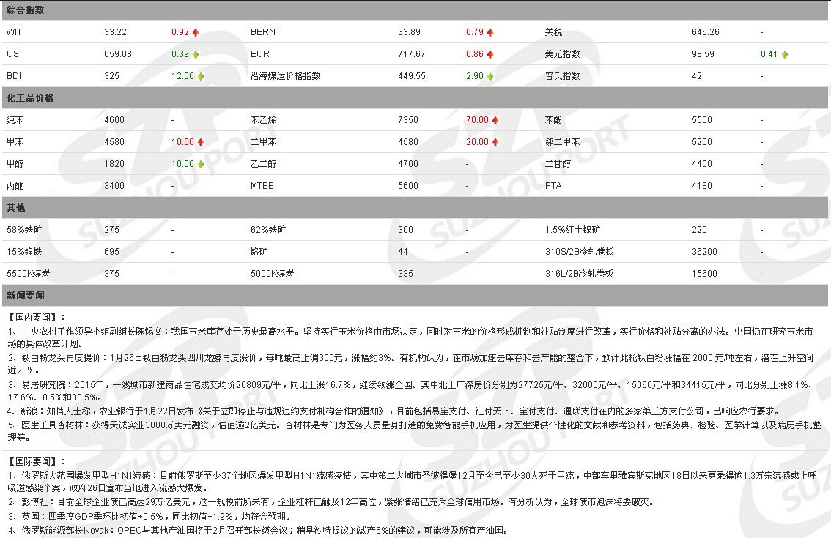Screen dimensions: 831x538
Task: Click the 美元指数 value 98.59
Action: [703, 54]
